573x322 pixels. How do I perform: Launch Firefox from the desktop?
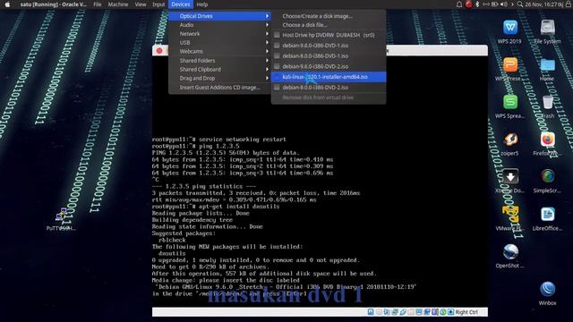547,140
